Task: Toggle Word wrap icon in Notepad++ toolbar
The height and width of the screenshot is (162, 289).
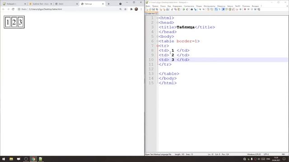Action: point(216,9)
